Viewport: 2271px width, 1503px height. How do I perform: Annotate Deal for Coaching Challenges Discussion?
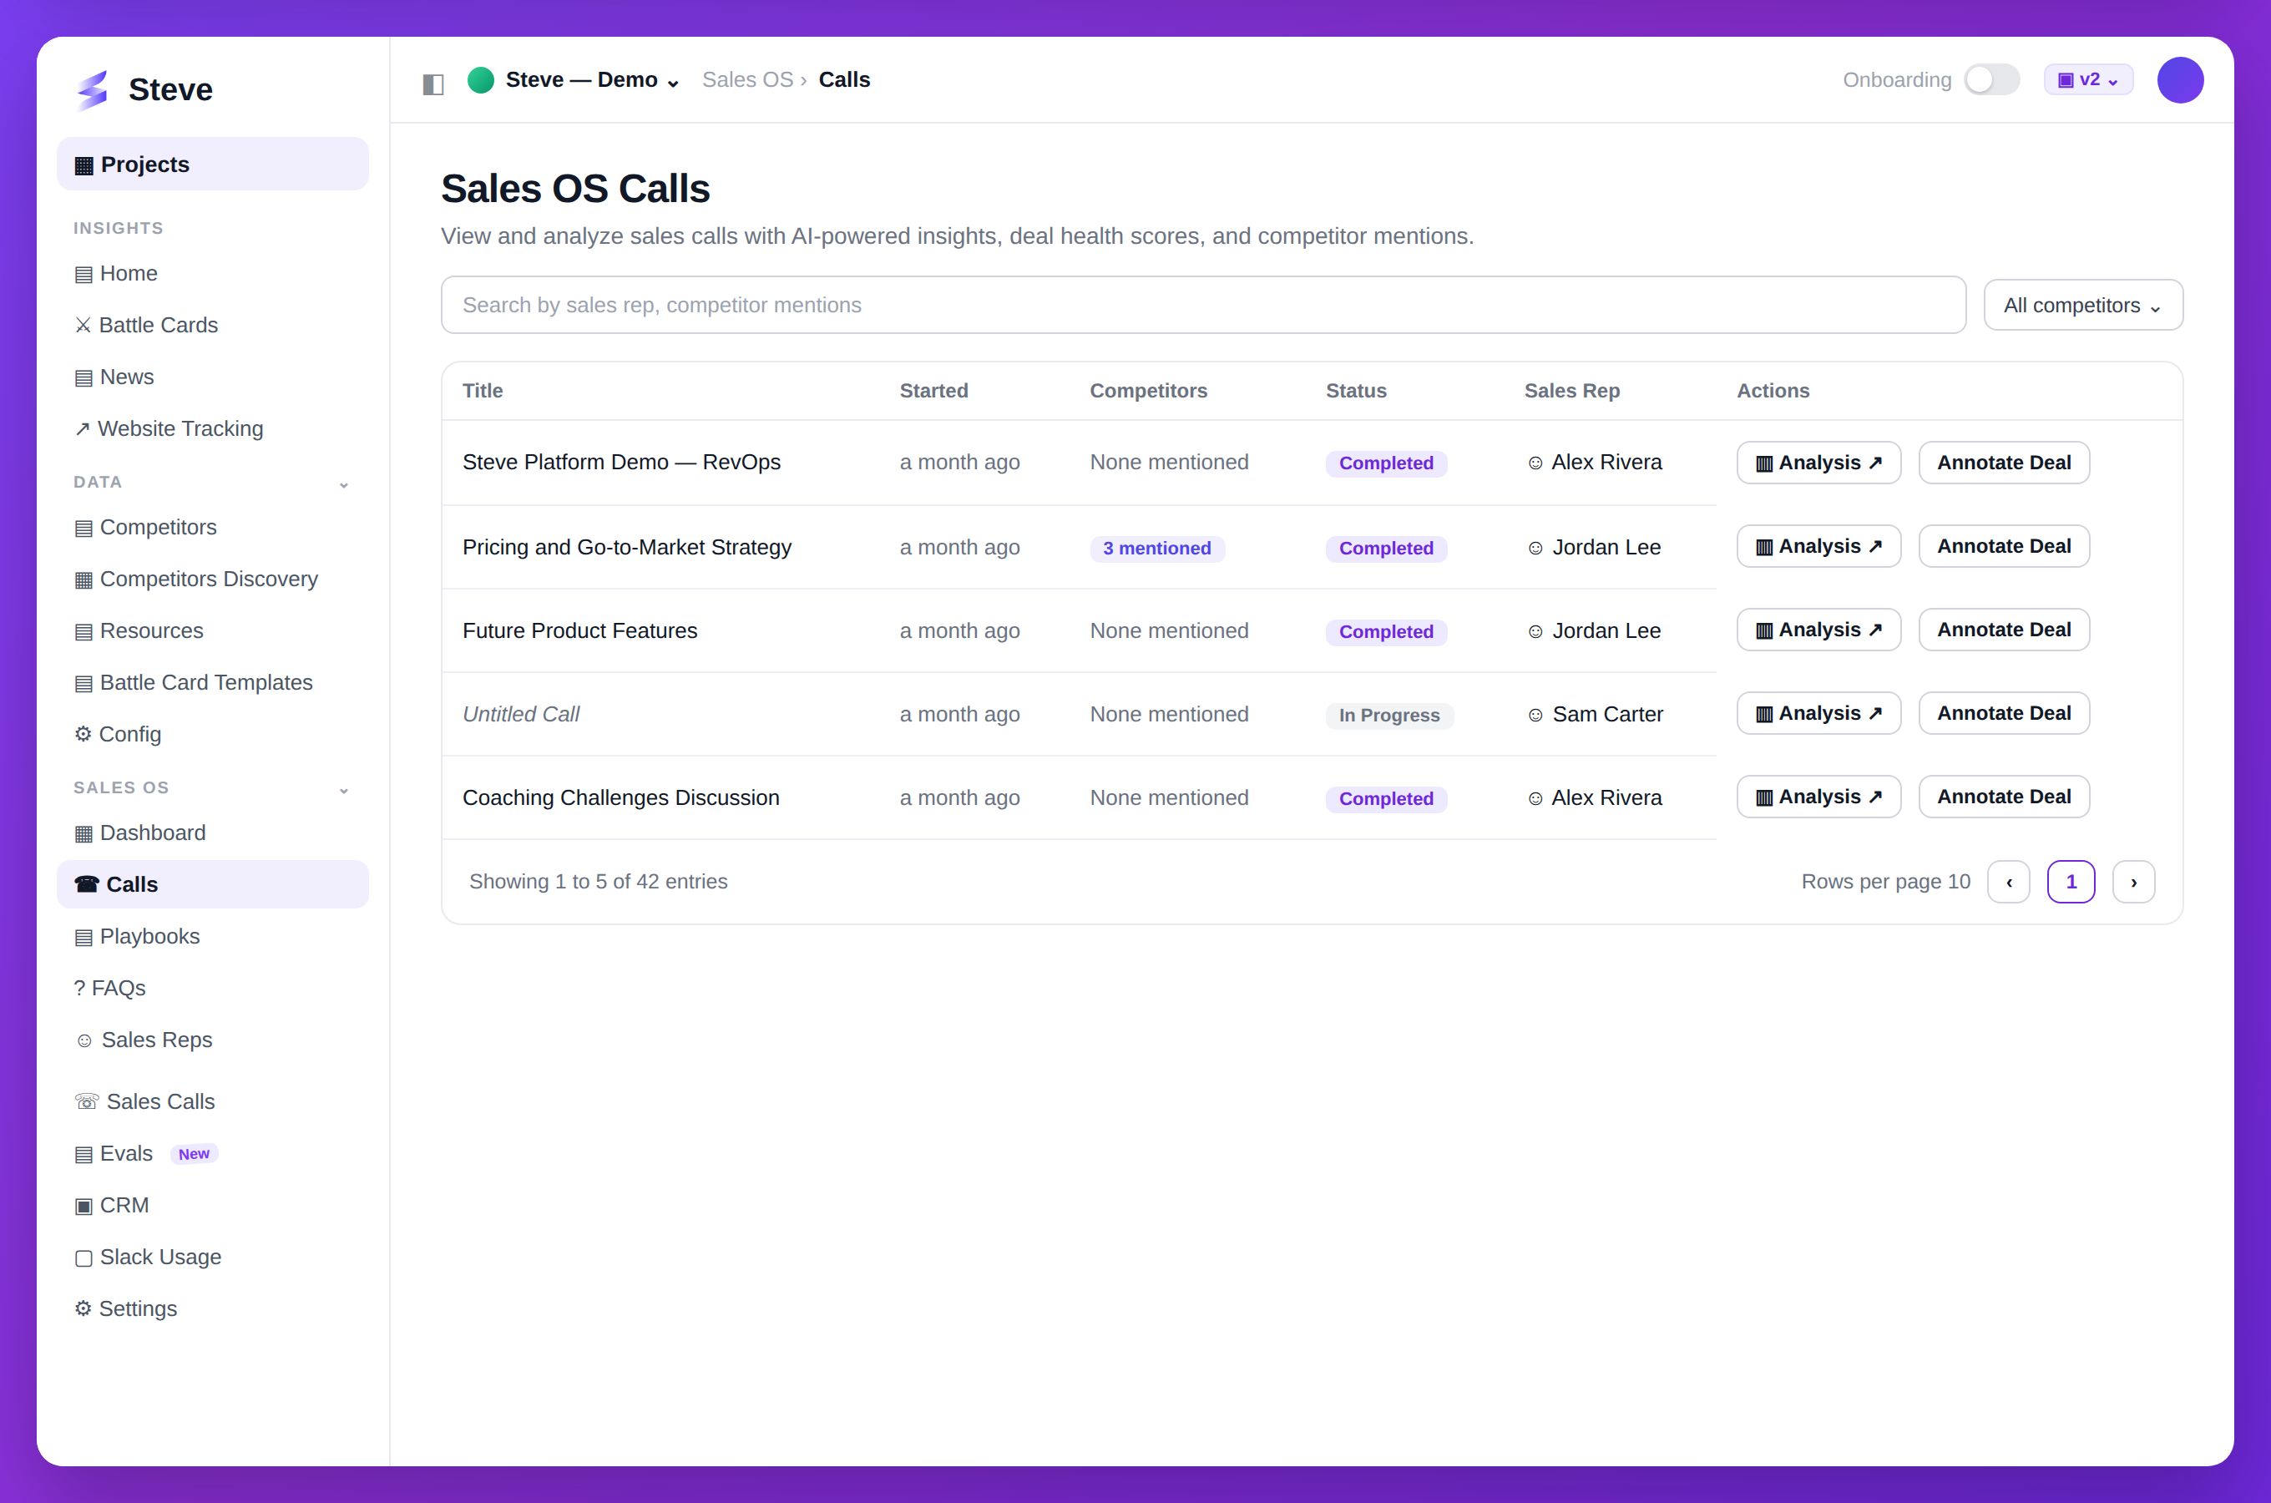click(2004, 797)
